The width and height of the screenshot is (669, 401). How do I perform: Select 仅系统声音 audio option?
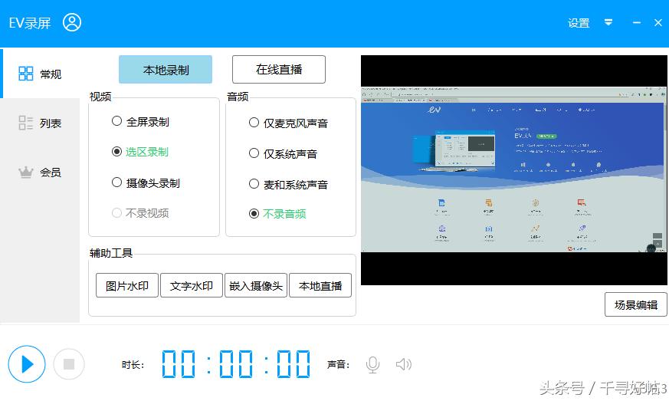[x=283, y=154]
